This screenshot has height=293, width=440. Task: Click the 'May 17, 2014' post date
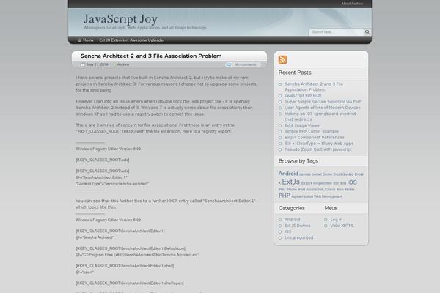click(98, 64)
